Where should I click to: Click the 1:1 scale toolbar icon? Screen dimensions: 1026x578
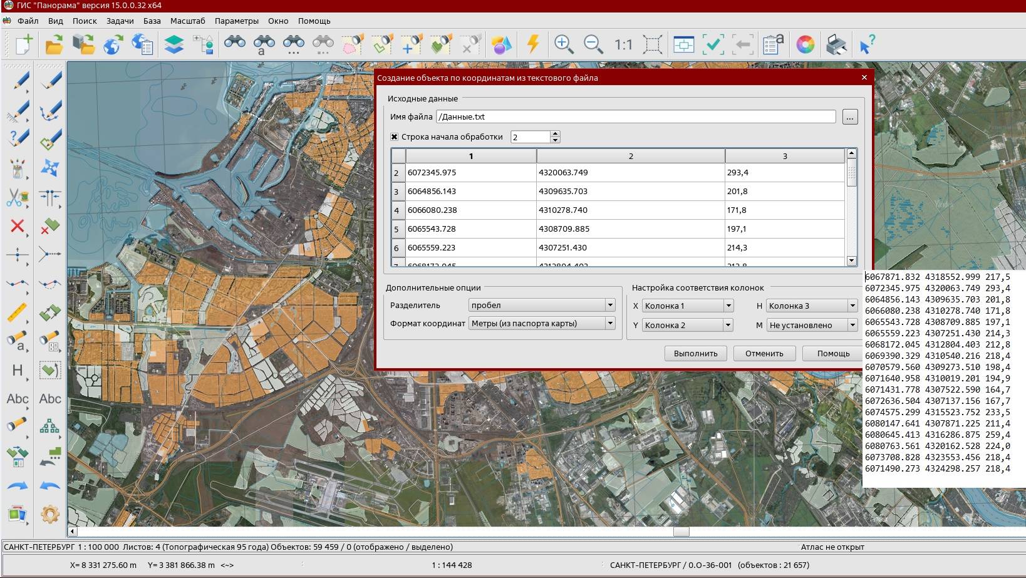623,44
